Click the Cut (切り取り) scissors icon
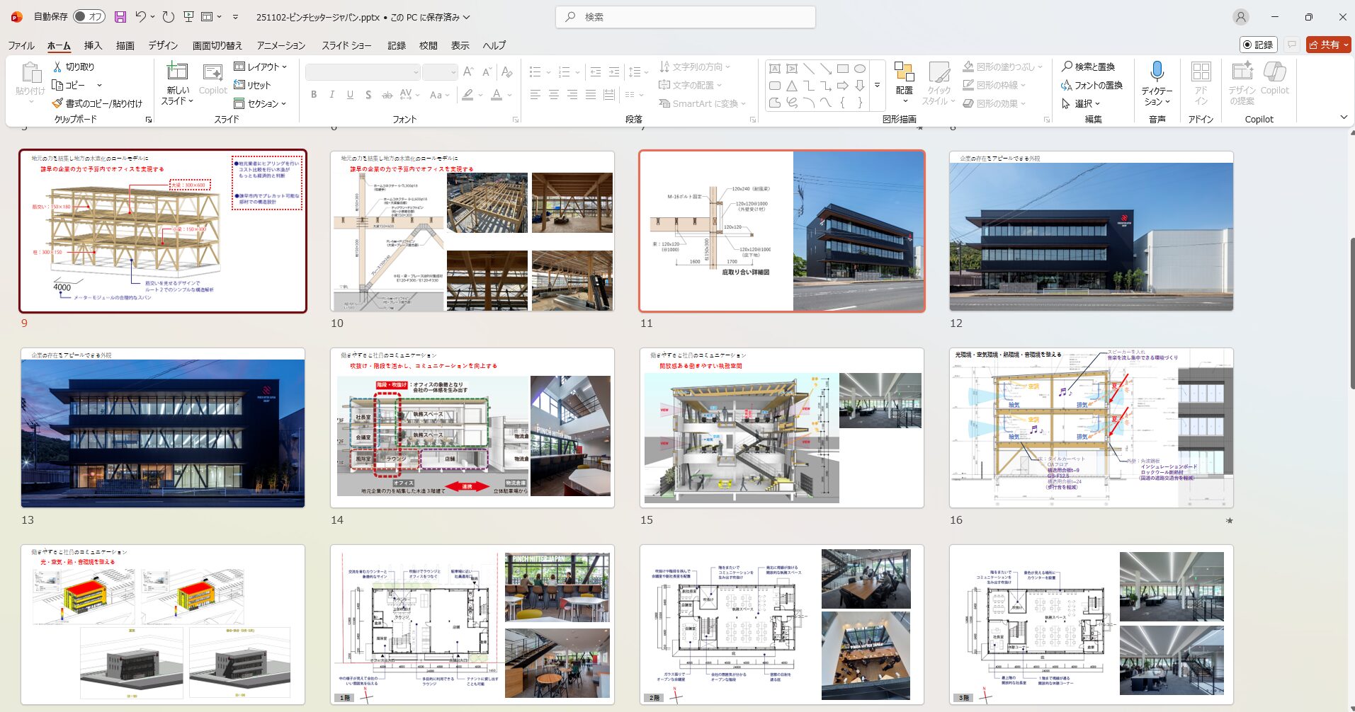Viewport: 1355px width, 712px height. [58, 67]
